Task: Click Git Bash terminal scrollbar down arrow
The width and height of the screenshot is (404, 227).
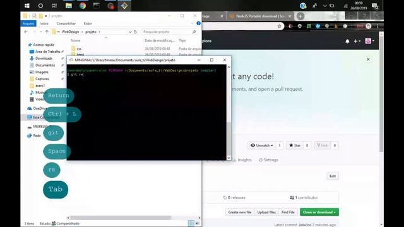Action: pos(229,158)
